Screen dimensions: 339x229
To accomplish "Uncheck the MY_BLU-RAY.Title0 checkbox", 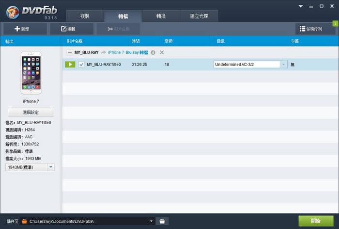I will (x=81, y=65).
